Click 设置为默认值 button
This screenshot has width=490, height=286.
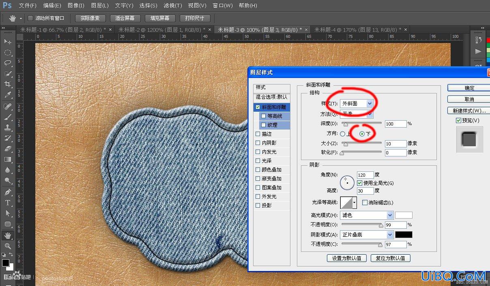pyautogui.click(x=347, y=258)
